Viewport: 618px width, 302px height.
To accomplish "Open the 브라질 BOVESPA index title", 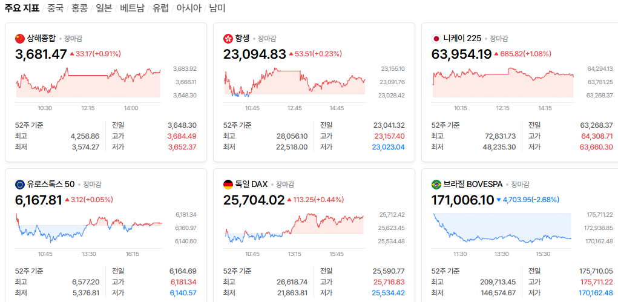I will [x=473, y=184].
